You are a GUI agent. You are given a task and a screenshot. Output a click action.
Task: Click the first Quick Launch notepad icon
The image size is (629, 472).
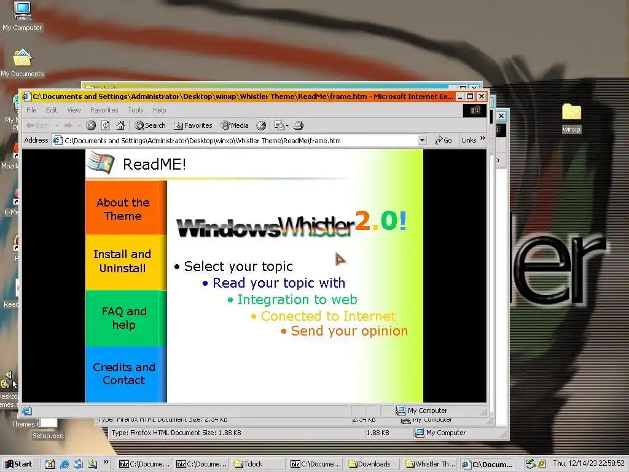point(50,464)
